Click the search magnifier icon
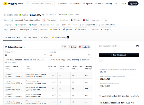The height and width of the screenshot is (105, 144). (28, 4)
